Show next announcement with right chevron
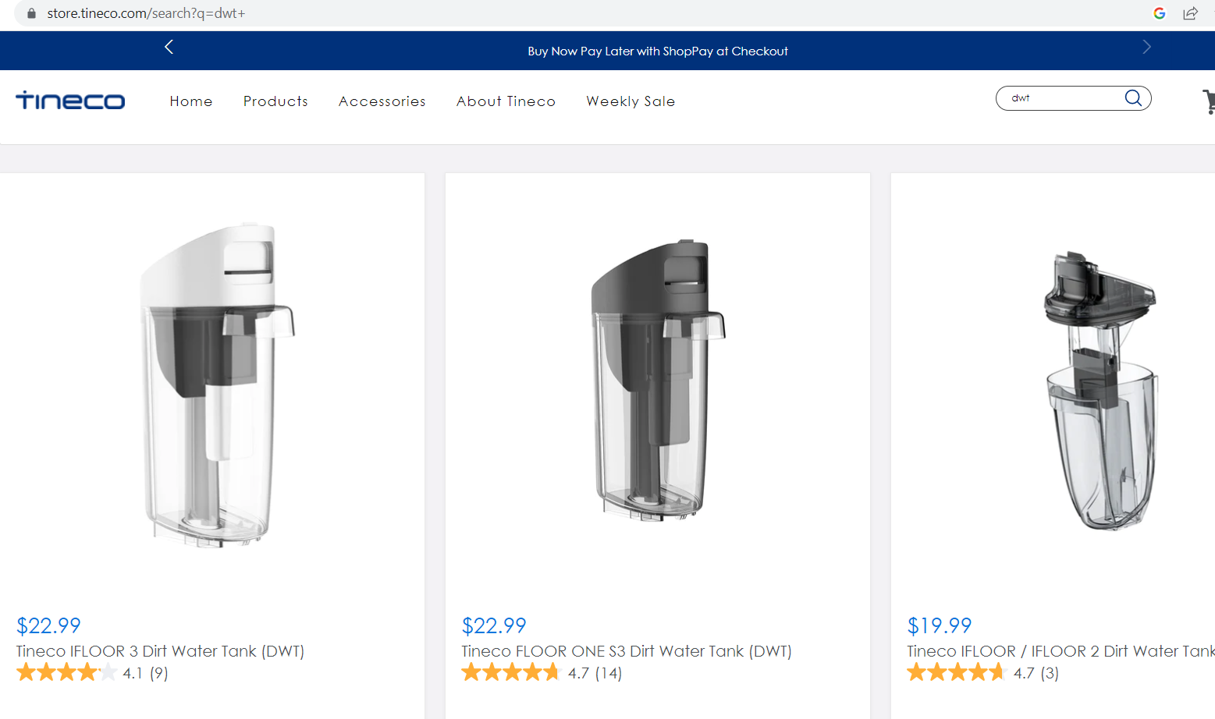 [x=1146, y=47]
